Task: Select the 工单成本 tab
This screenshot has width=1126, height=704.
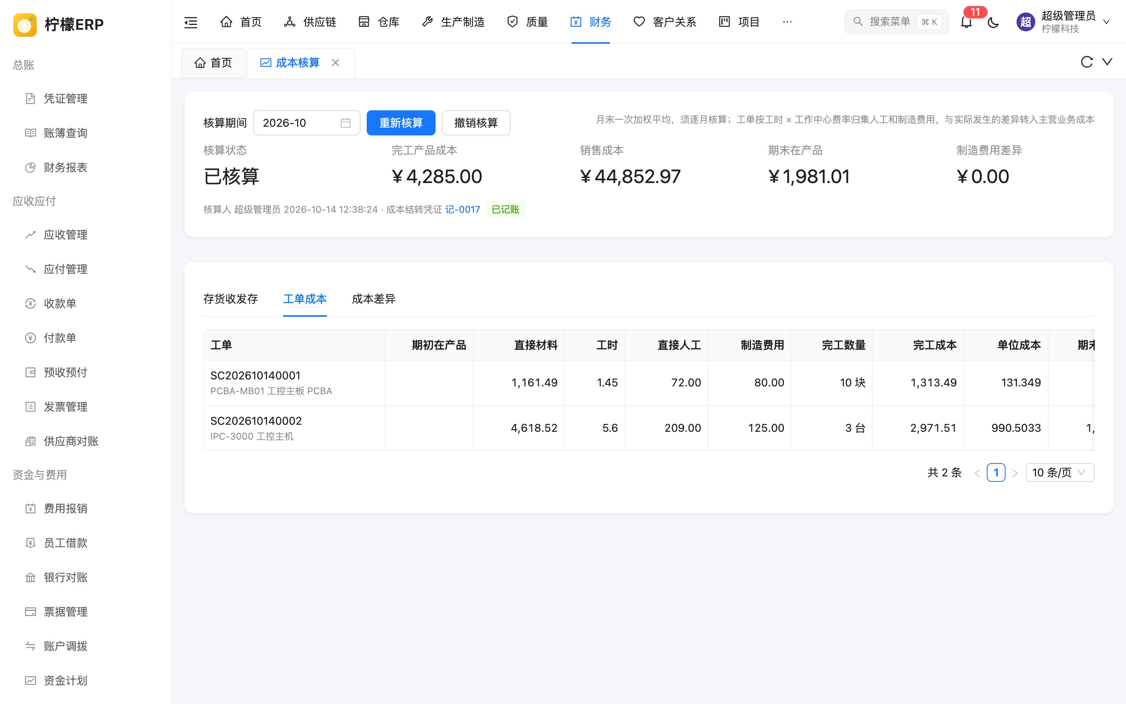Action: point(305,299)
